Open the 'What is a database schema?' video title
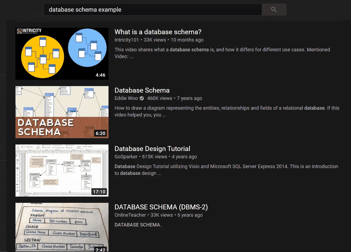351x252 pixels. [x=158, y=32]
